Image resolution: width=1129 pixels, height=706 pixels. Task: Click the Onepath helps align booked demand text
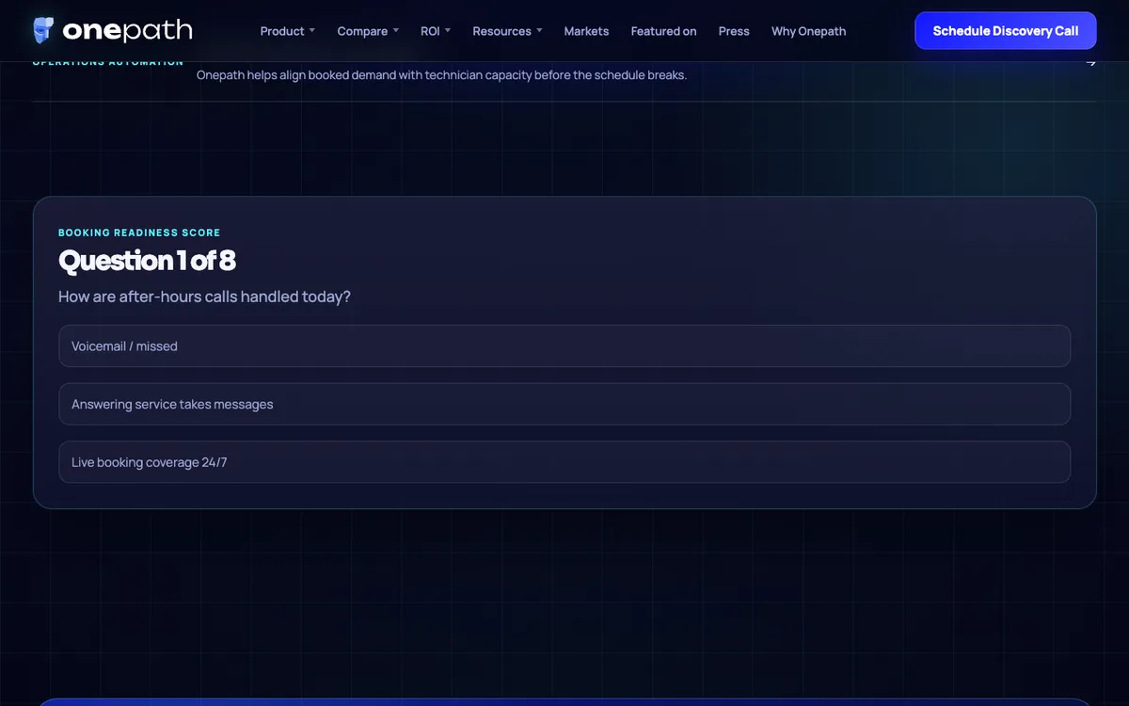[441, 75]
